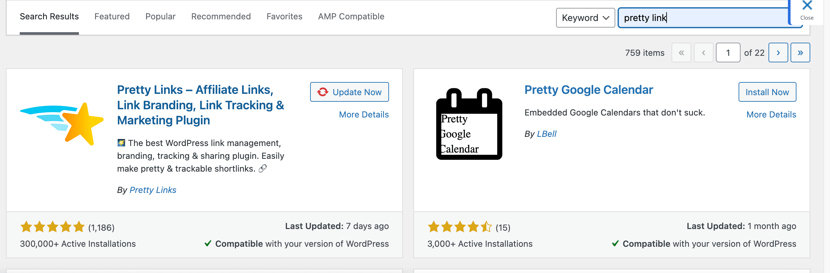
Task: Click Embedded Google Calendars description text
Action: [x=615, y=113]
